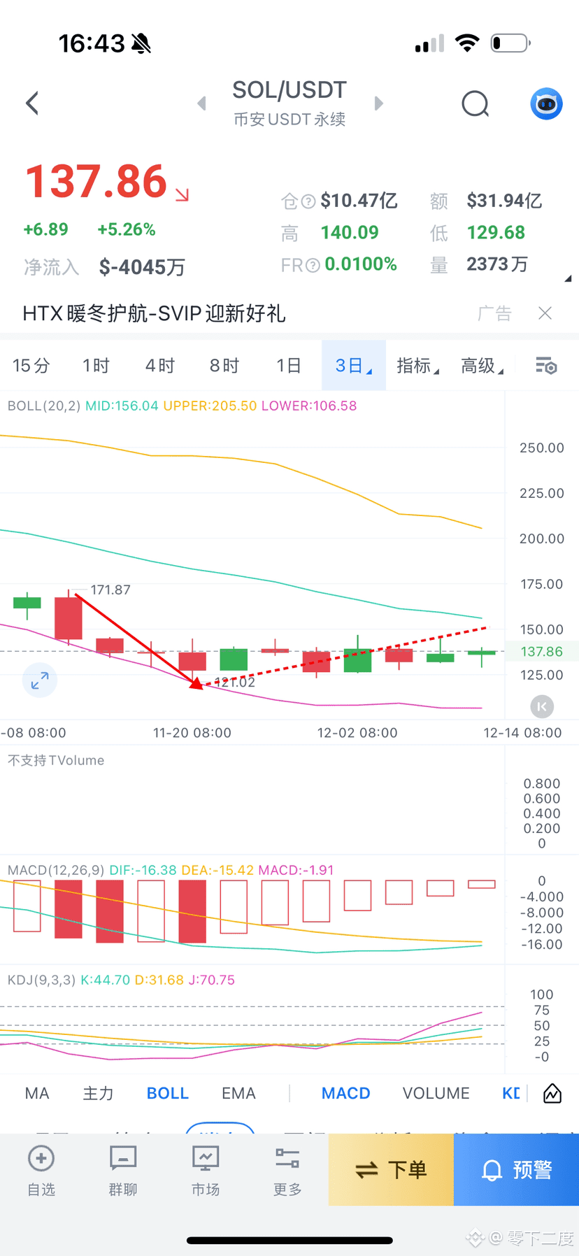Image resolution: width=579 pixels, height=1256 pixels.
Task: Open the blue robot assistant icon
Action: (546, 104)
